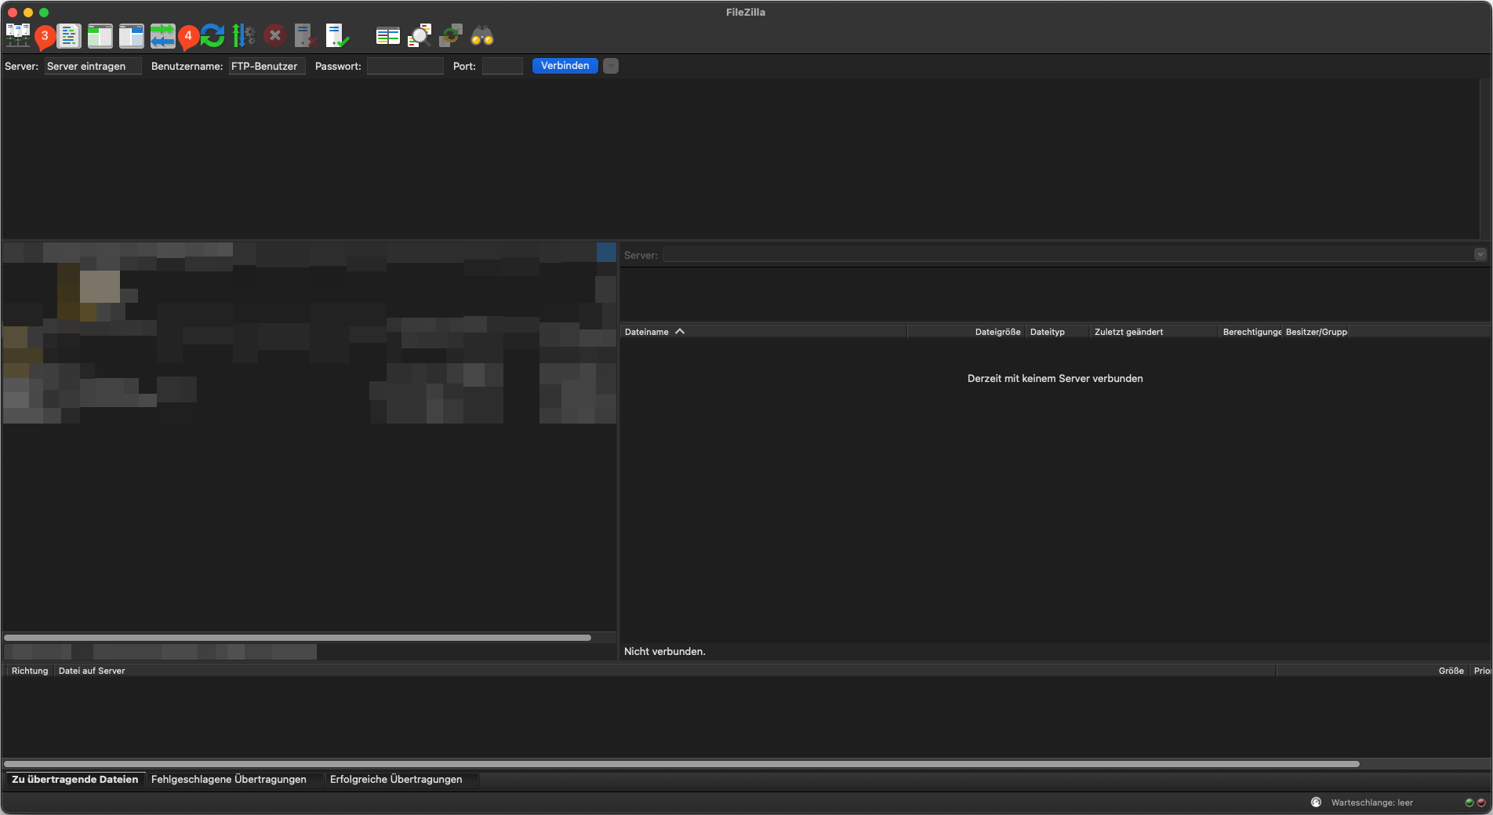This screenshot has height=815, width=1493.
Task: Switch to Fehlgeschlagene Übertragungen tab
Action: [228, 779]
